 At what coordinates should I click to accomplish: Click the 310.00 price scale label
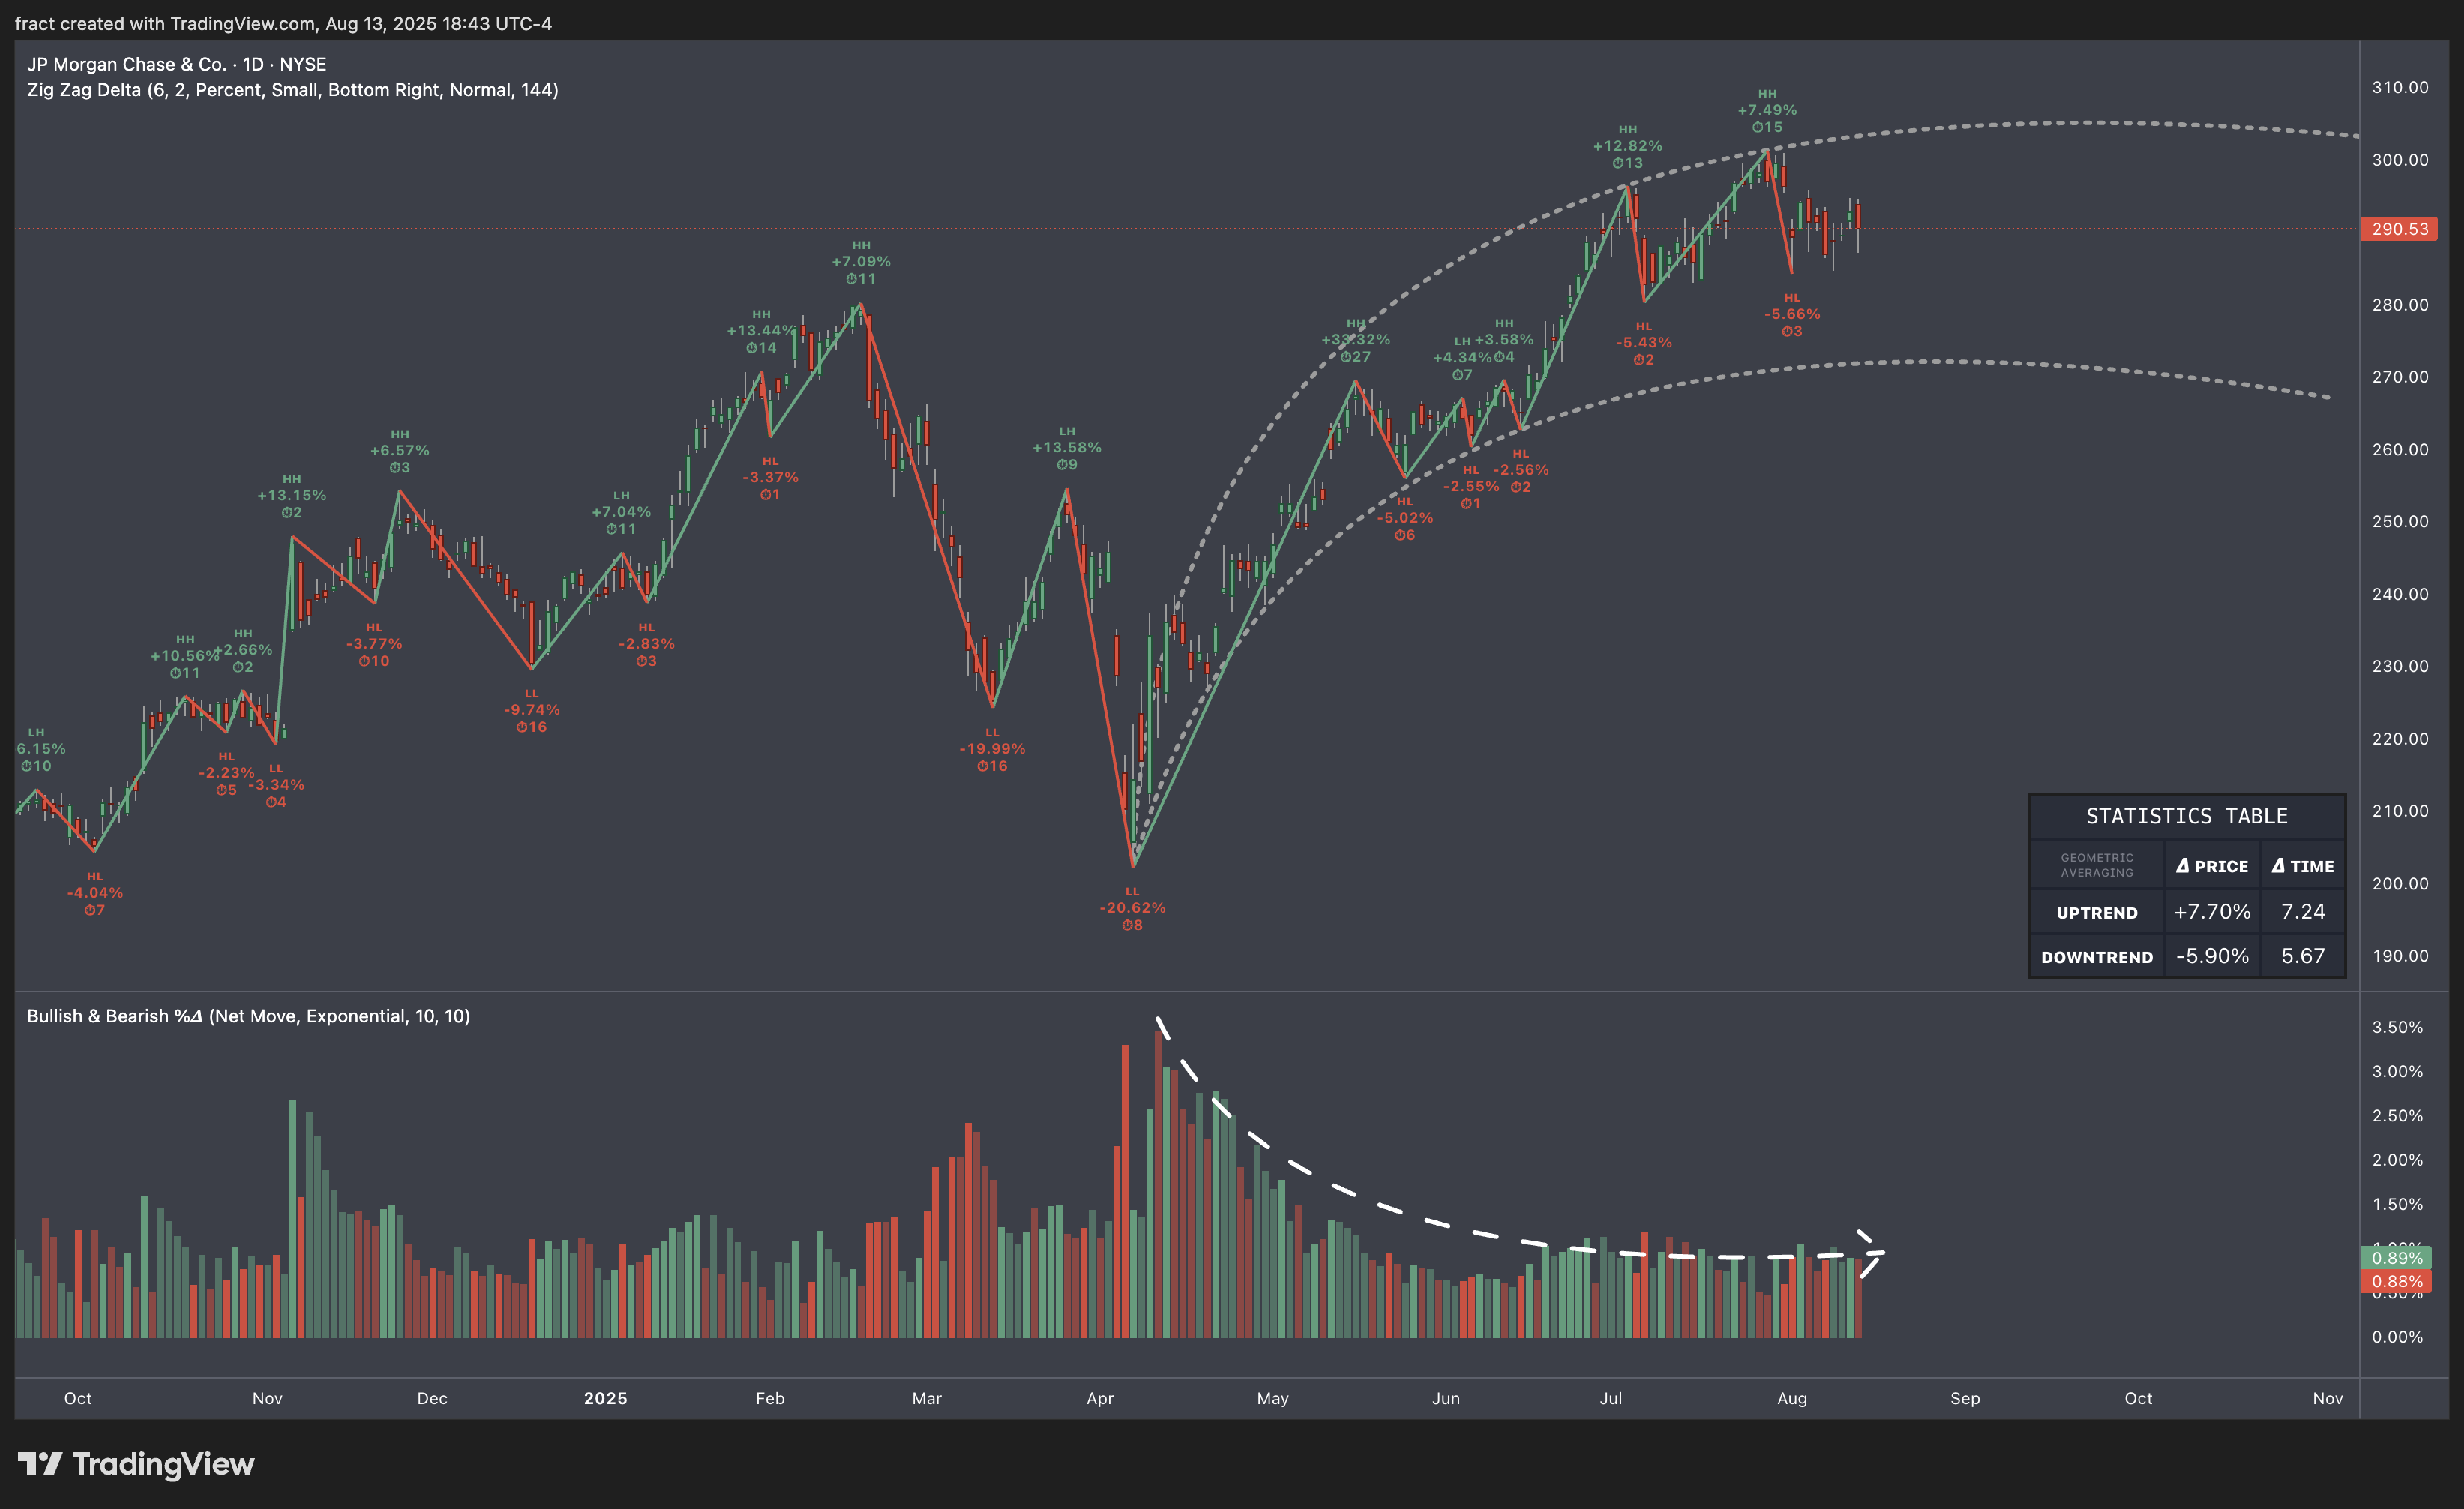point(2400,87)
